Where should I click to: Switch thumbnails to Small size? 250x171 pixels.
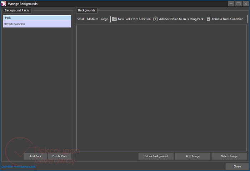coord(81,19)
